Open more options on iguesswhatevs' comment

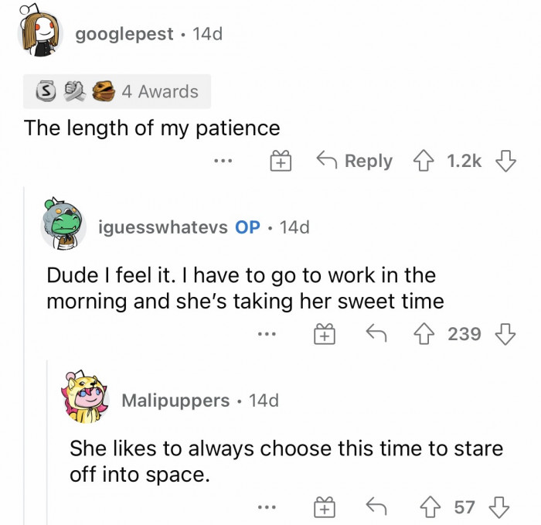click(267, 335)
